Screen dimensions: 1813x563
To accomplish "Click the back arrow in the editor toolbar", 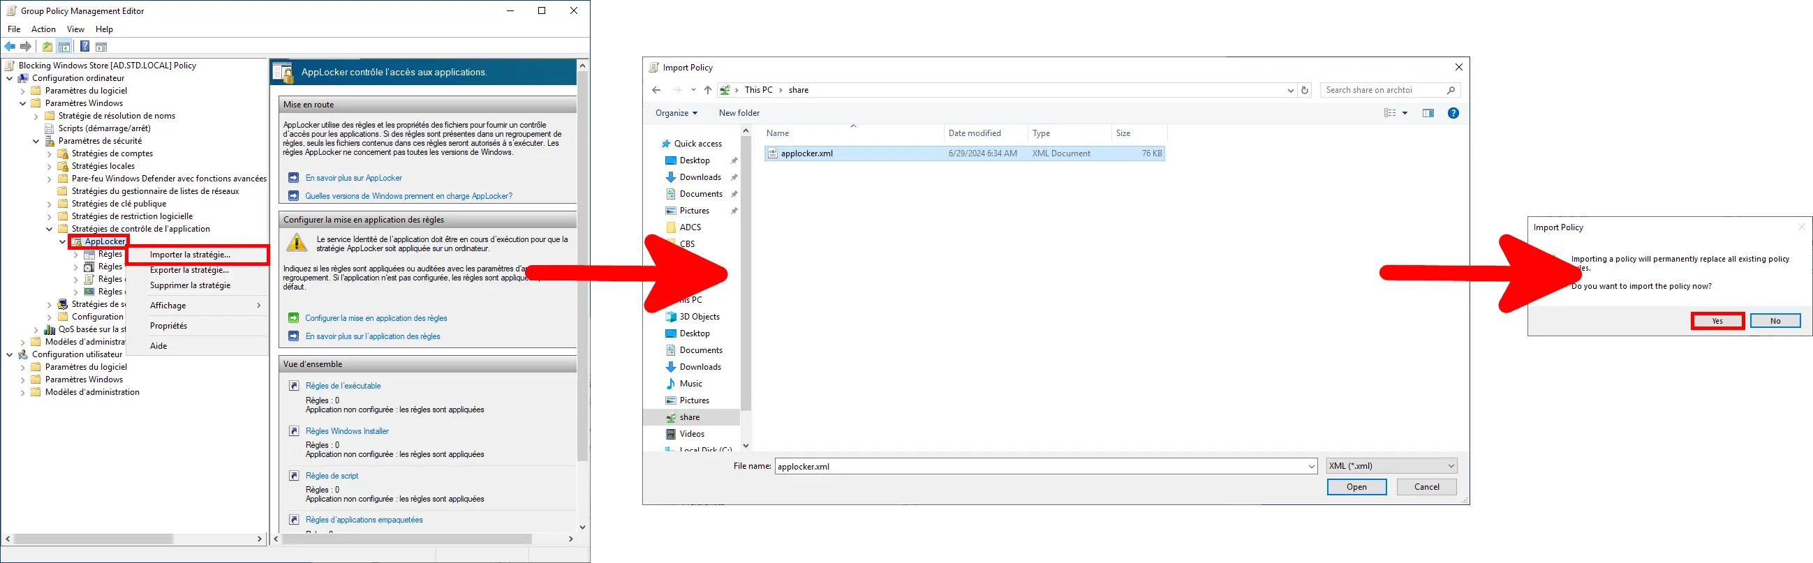I will point(10,47).
